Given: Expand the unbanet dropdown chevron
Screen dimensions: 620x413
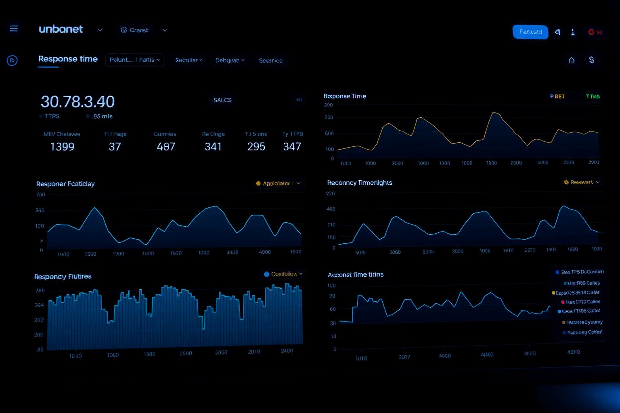Looking at the screenshot, I should point(100,30).
